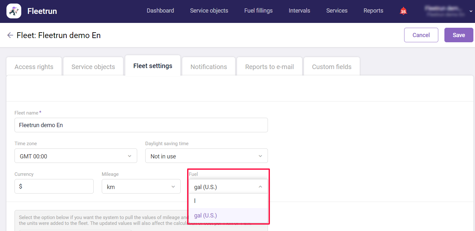The image size is (475, 231).
Task: Go to the Notifications tab
Action: pos(209,67)
